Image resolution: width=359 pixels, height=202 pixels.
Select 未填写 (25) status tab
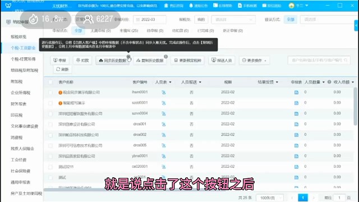tap(128, 31)
